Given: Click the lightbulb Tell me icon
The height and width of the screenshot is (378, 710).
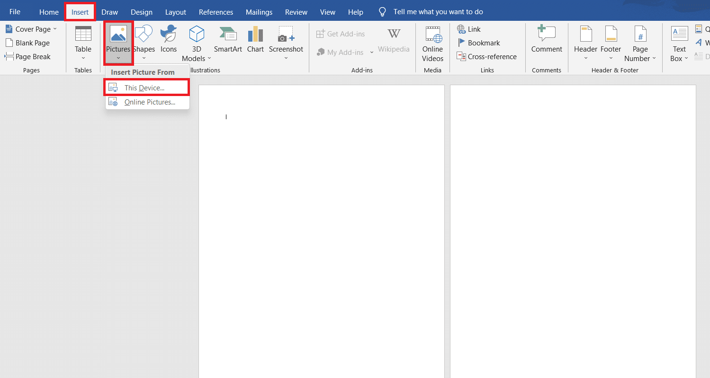Looking at the screenshot, I should point(382,12).
